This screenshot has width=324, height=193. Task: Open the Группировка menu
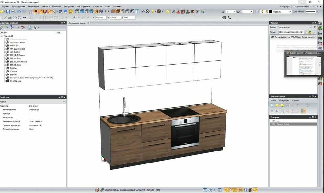[x=18, y=6]
